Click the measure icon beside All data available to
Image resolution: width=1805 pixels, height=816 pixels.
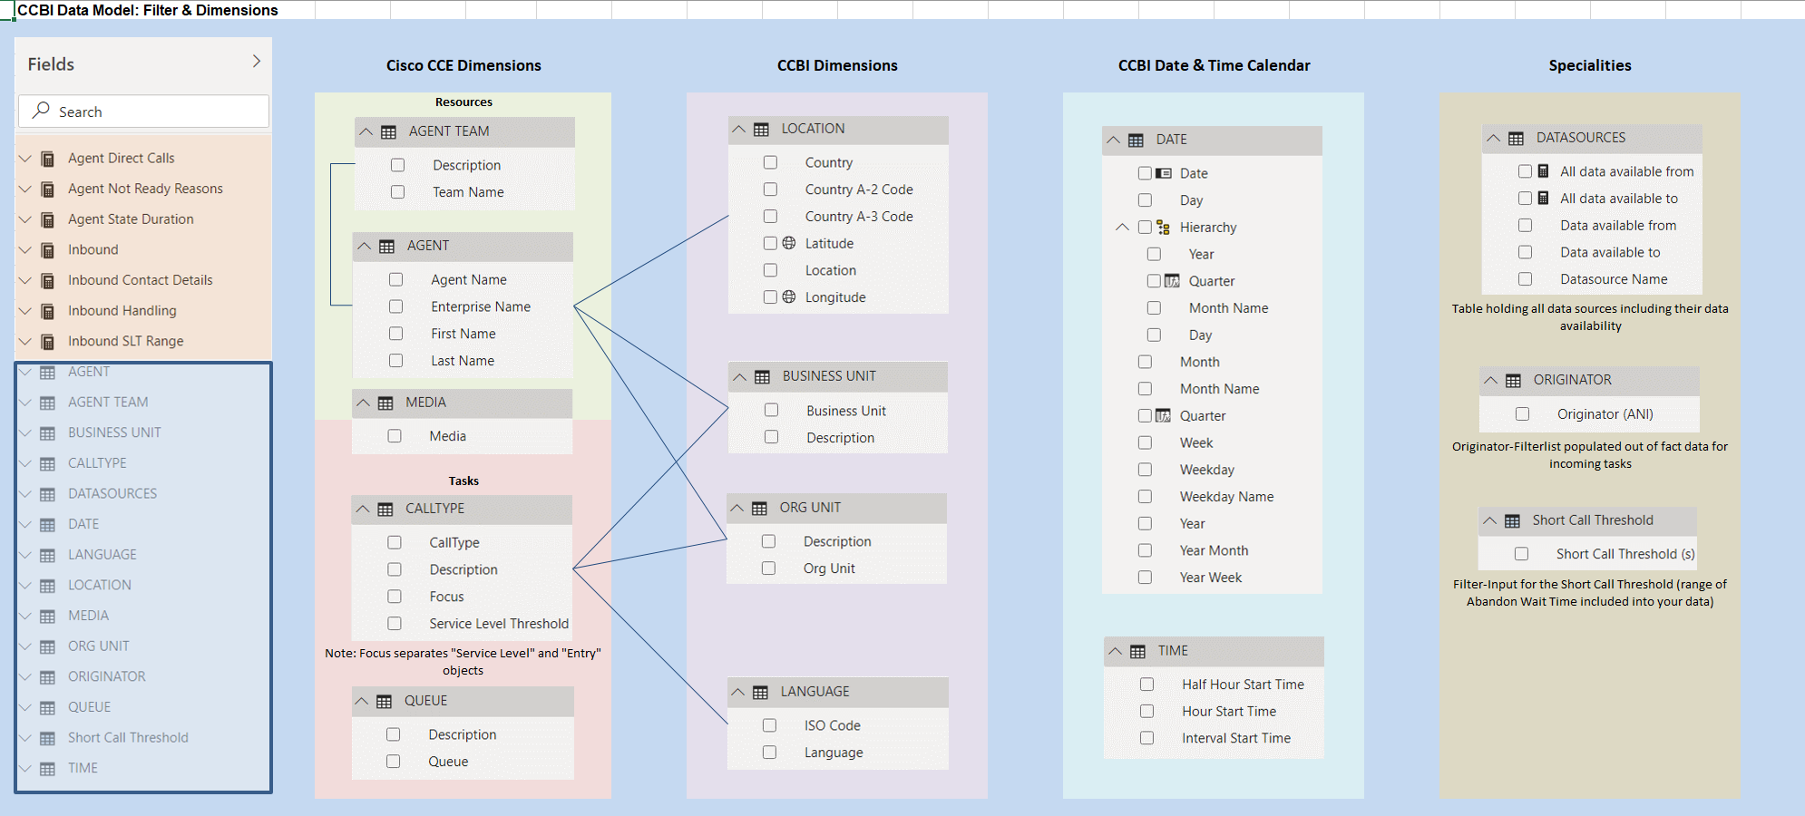[x=1543, y=198]
